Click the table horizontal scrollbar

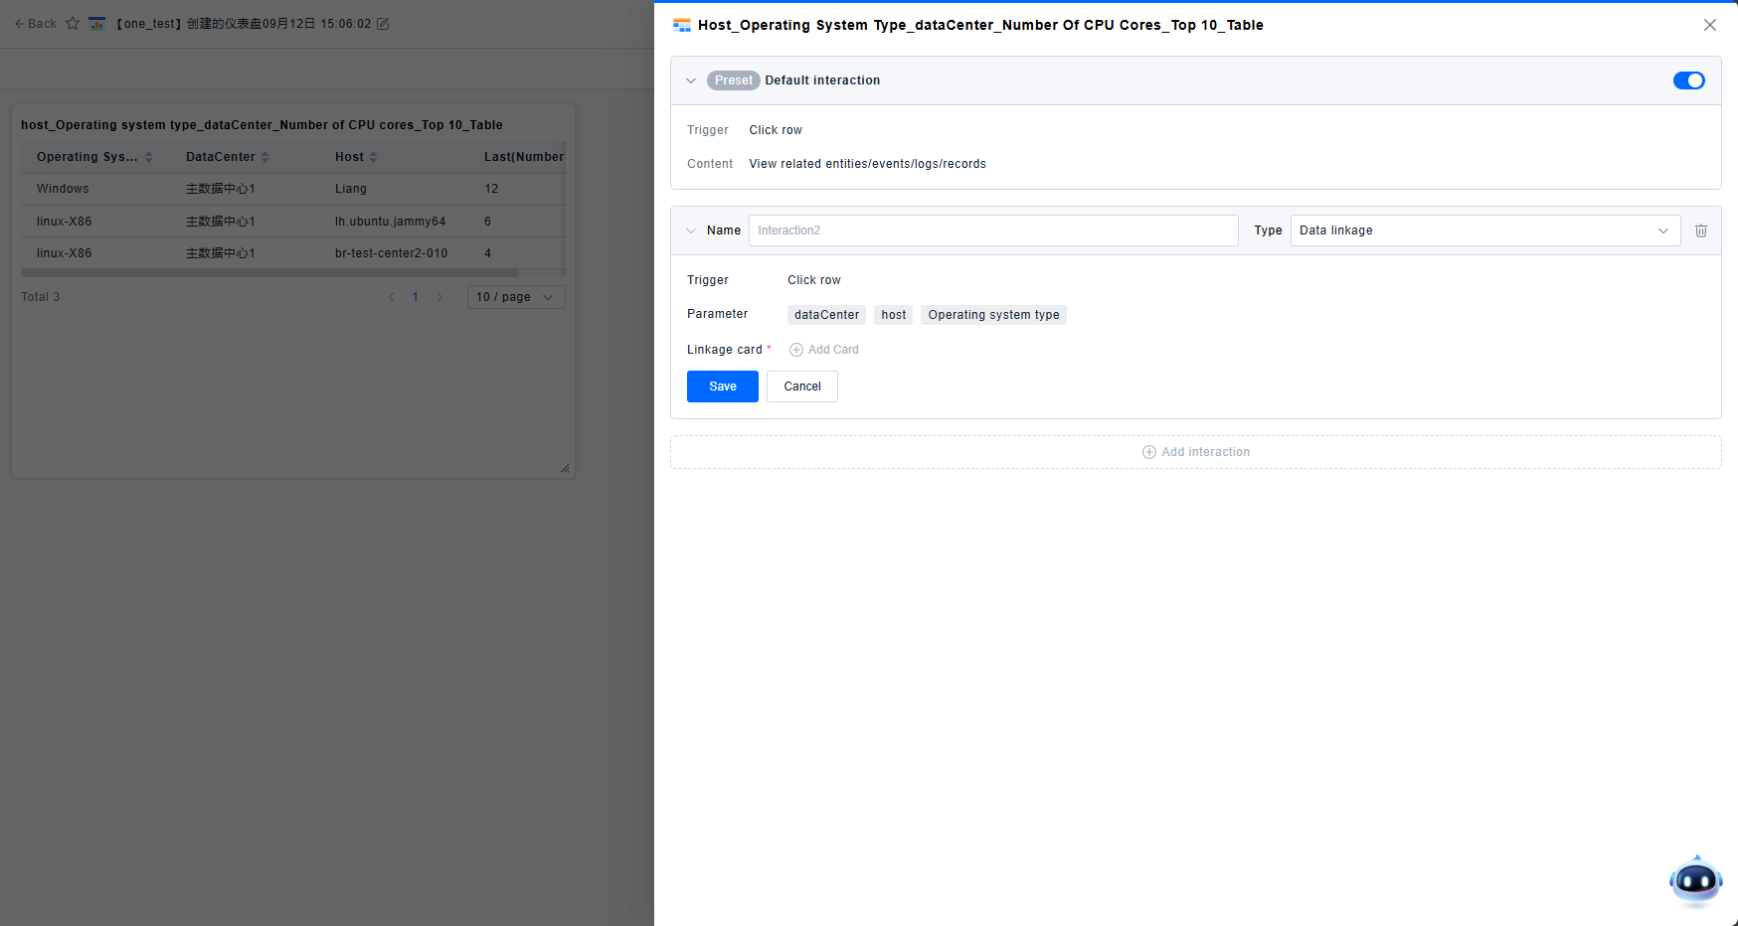pos(269,272)
